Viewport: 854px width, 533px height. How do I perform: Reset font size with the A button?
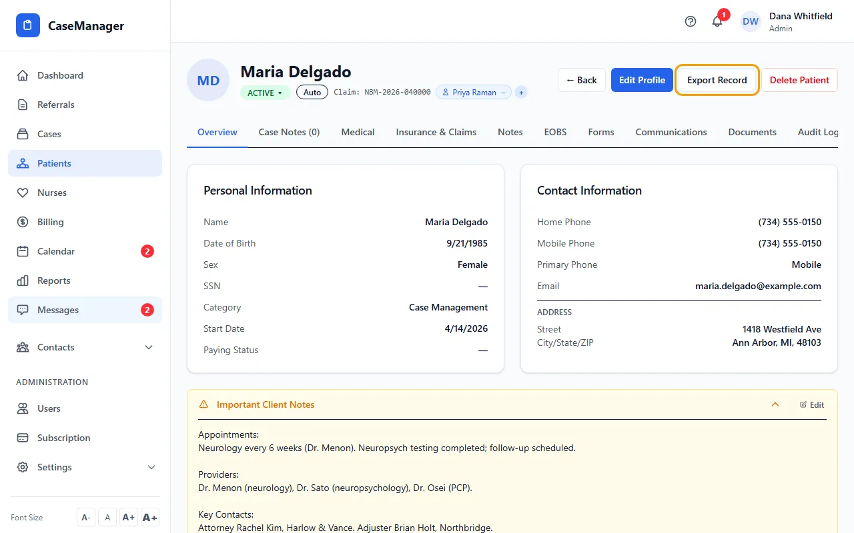pyautogui.click(x=107, y=518)
